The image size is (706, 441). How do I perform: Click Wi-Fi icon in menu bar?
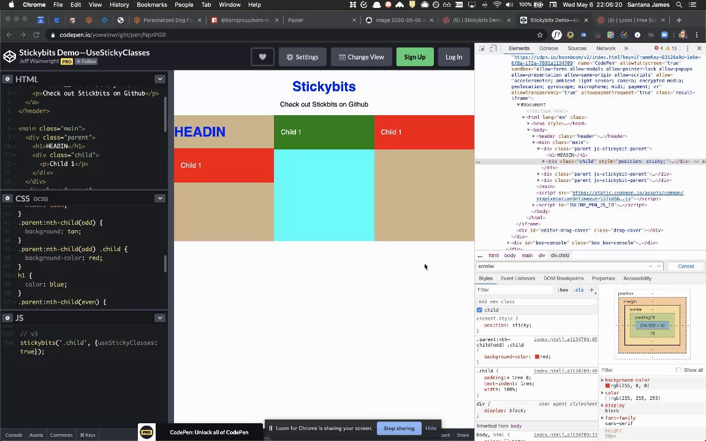(x=497, y=4)
